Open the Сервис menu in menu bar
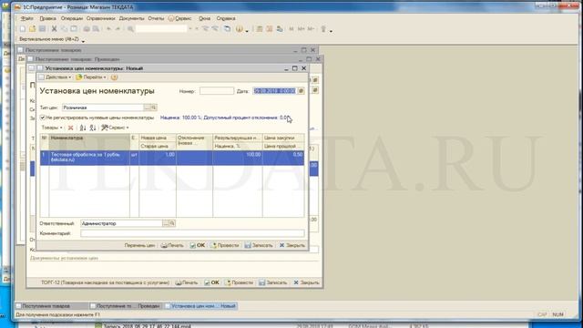583x328 pixels. 179,18
